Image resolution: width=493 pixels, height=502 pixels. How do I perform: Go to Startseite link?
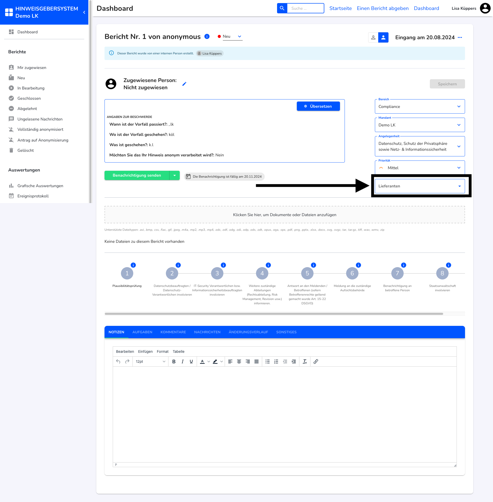(340, 8)
